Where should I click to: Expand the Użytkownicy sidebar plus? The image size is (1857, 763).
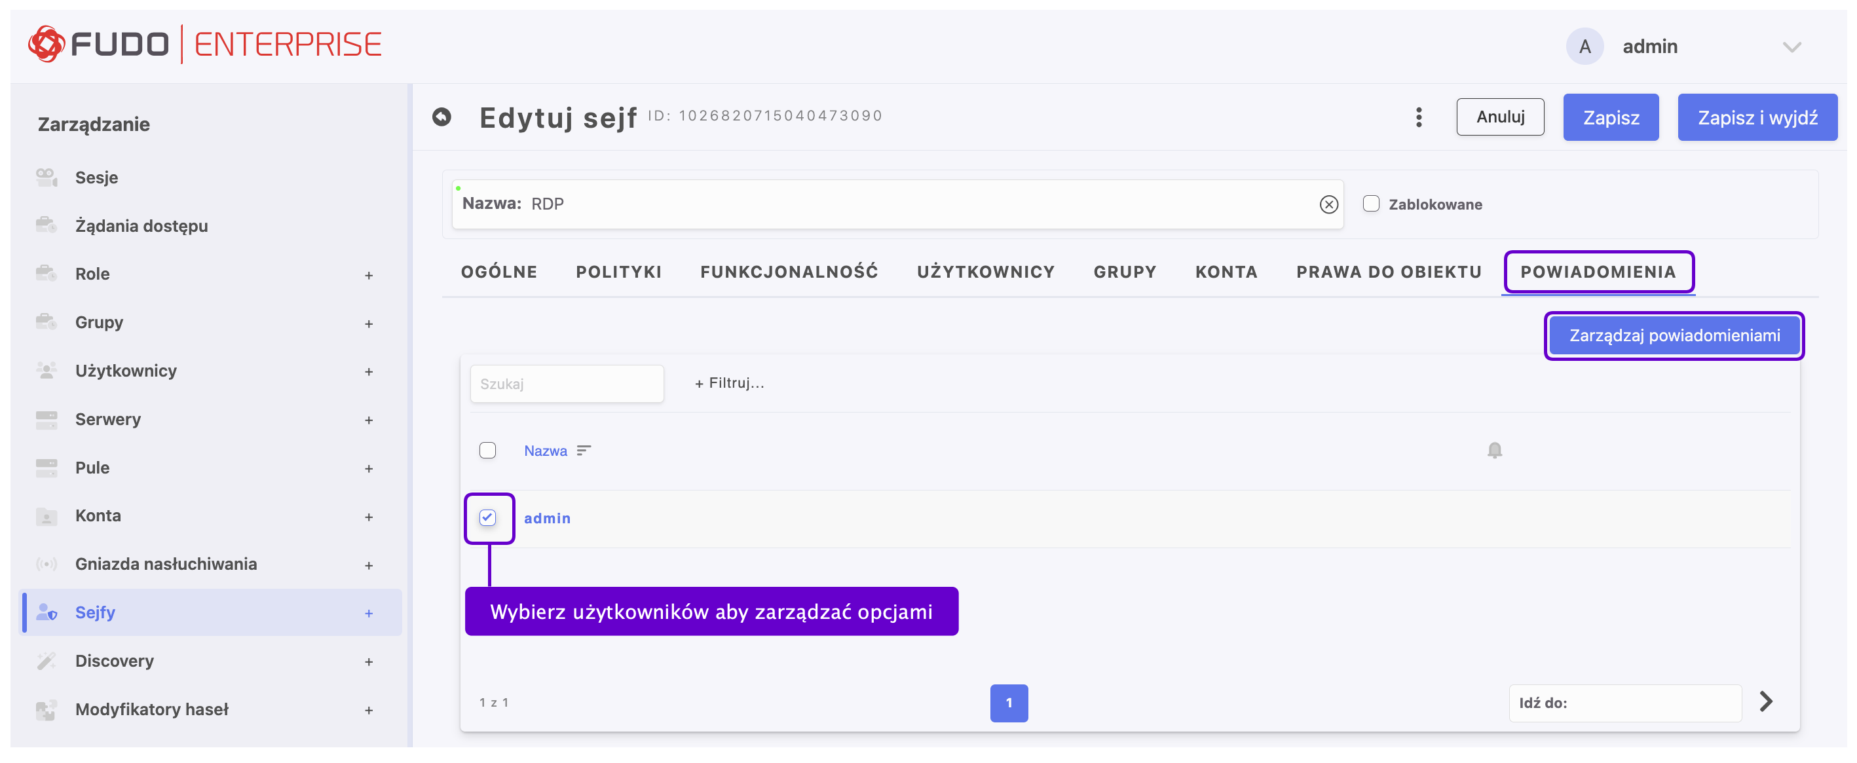pos(368,372)
